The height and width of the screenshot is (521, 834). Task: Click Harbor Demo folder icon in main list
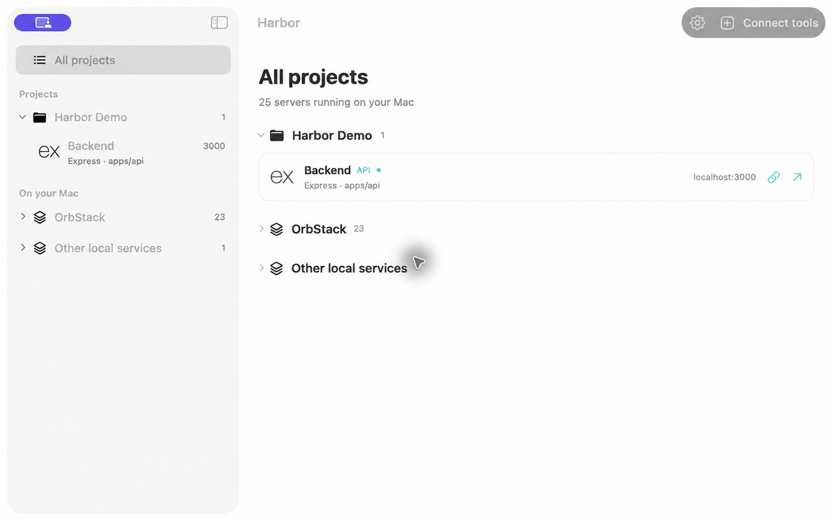(277, 136)
